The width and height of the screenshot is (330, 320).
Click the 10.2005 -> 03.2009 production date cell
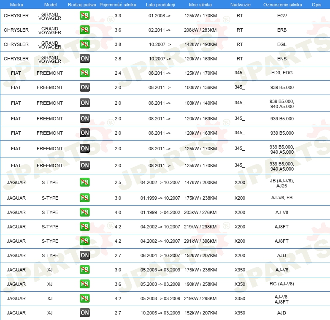click(x=160, y=313)
